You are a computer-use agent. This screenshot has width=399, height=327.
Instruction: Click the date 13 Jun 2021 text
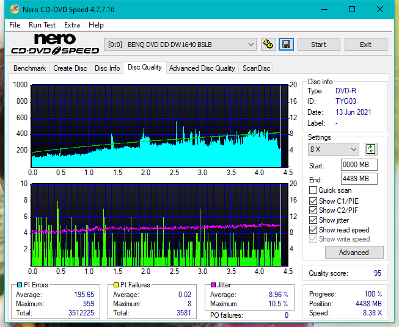[353, 112]
